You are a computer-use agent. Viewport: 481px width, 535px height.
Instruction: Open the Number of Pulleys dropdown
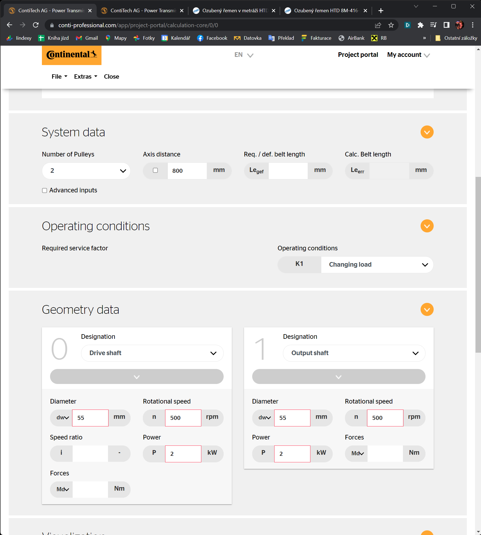click(86, 171)
